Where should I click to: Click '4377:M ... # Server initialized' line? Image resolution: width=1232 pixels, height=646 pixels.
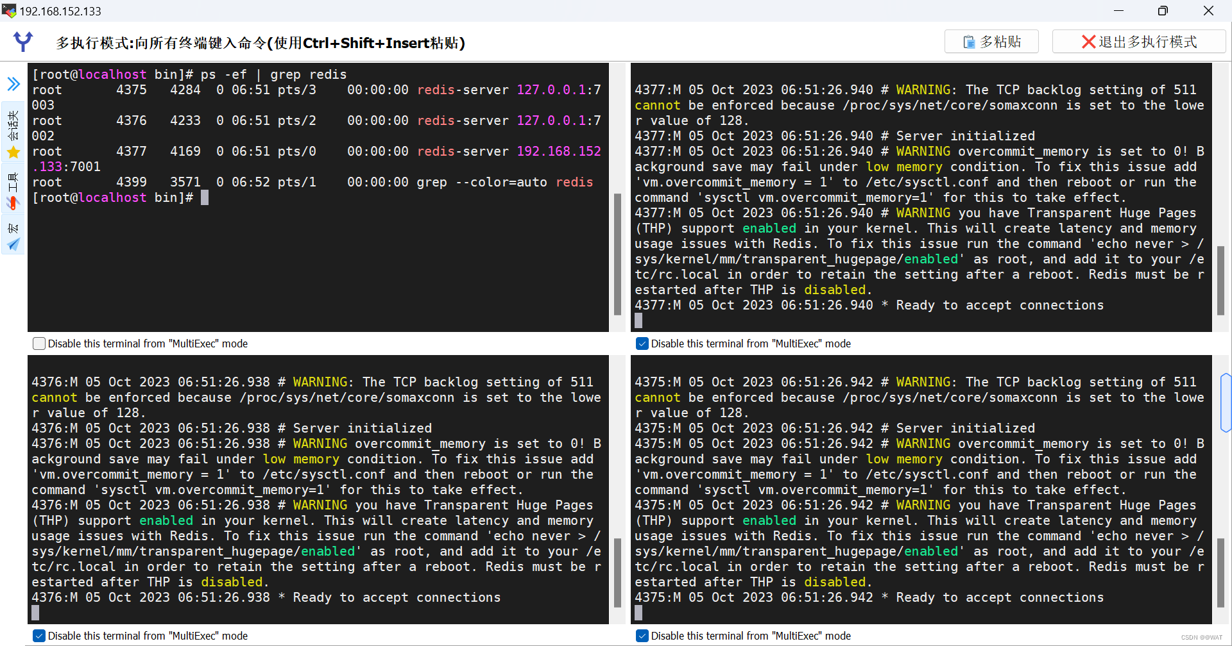tap(835, 136)
